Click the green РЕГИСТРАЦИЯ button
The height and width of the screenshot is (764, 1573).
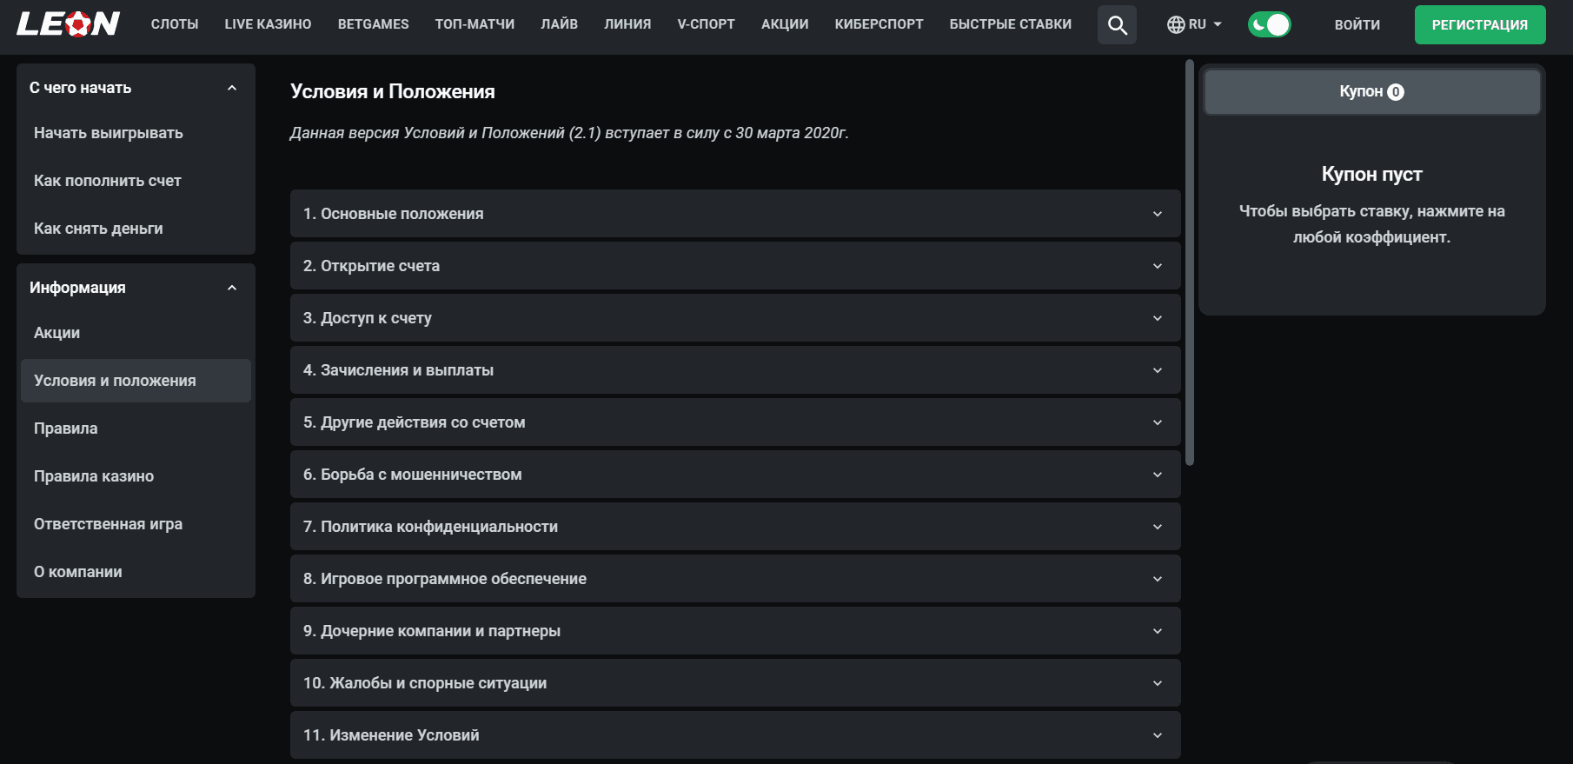(1480, 24)
